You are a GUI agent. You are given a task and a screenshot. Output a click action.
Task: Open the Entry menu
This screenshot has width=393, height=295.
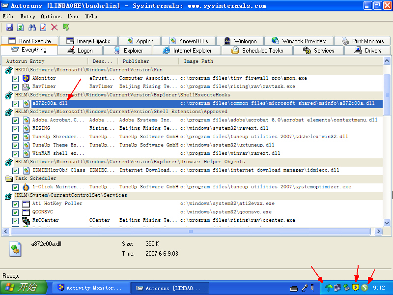pyautogui.click(x=28, y=17)
